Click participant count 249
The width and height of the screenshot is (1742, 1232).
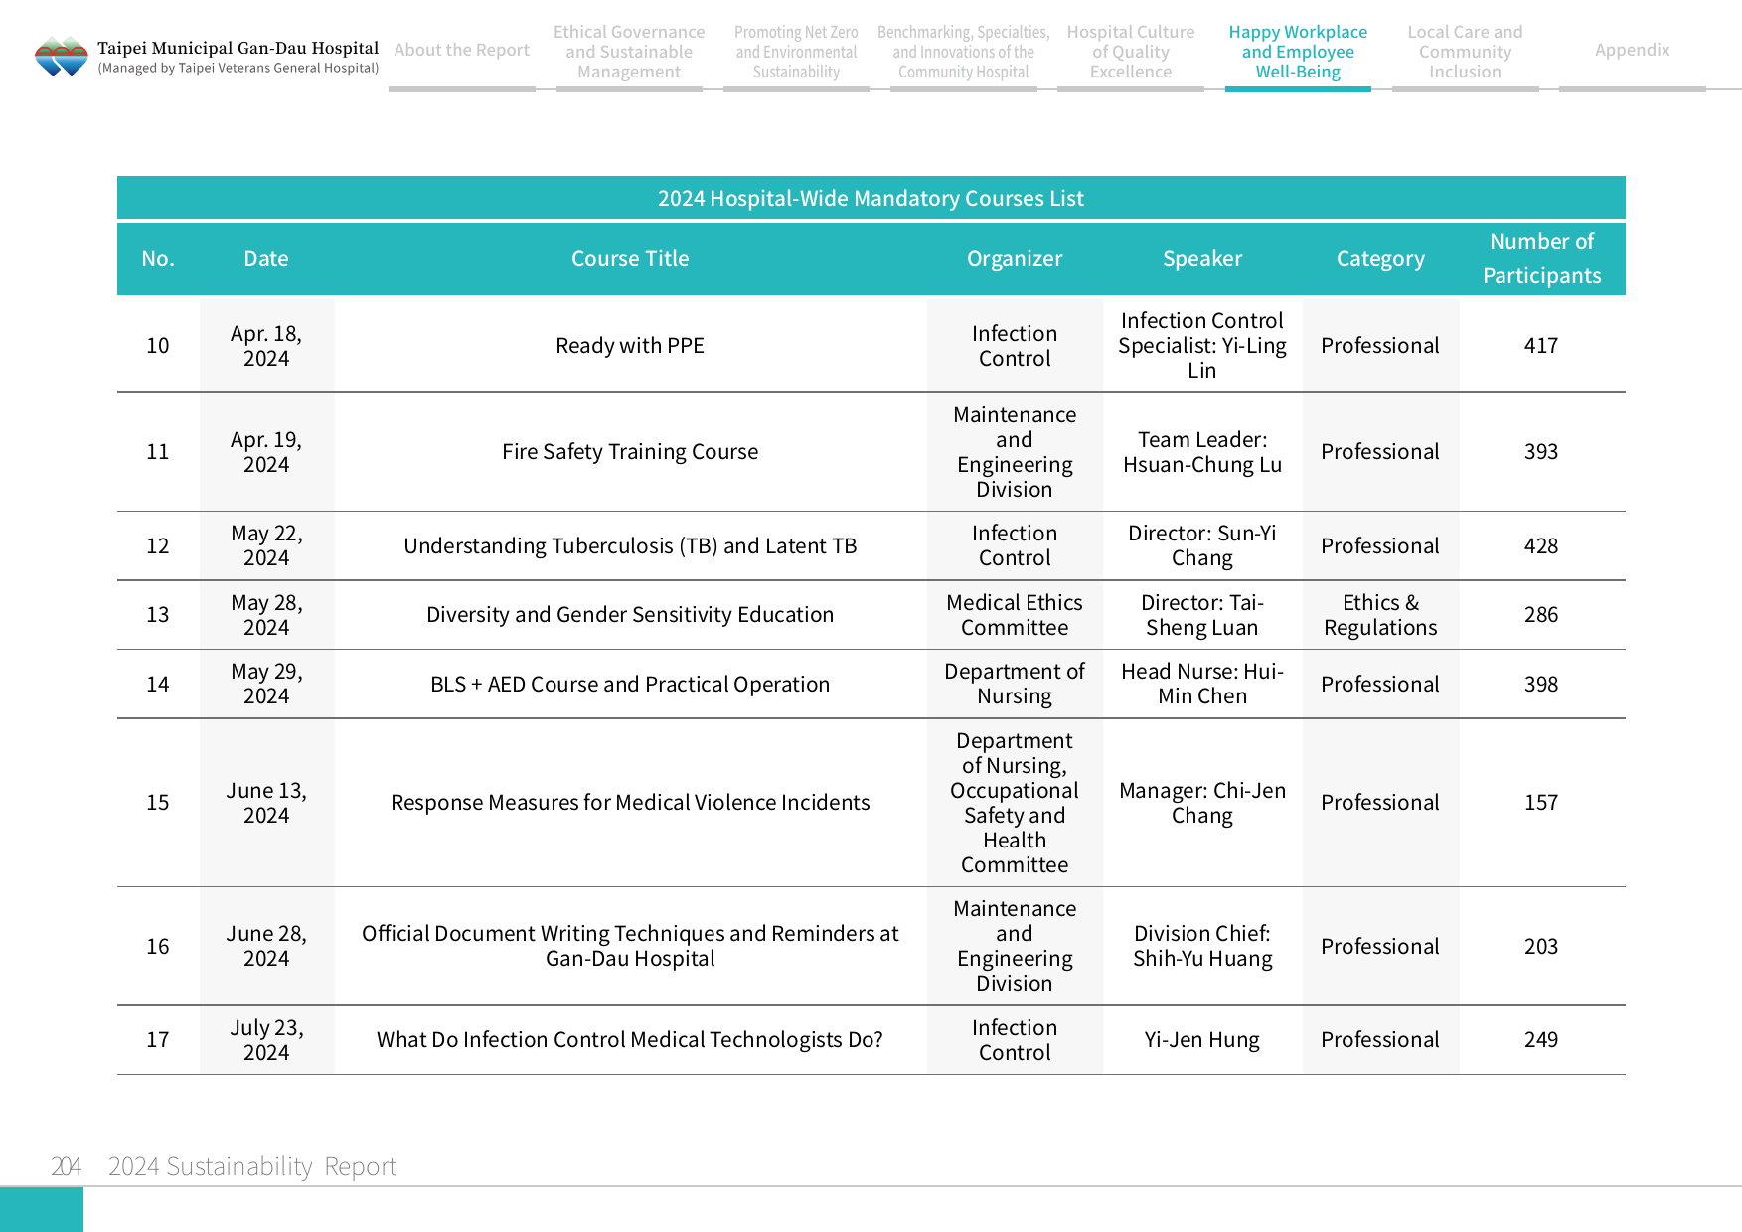[x=1541, y=1039]
